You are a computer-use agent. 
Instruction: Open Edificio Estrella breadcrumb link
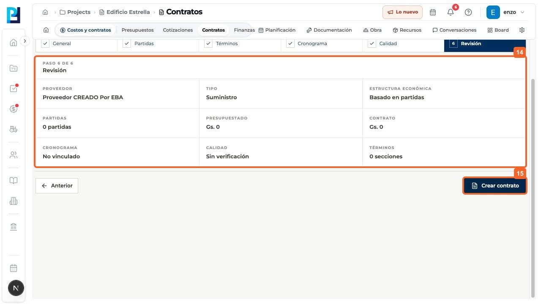click(x=125, y=12)
